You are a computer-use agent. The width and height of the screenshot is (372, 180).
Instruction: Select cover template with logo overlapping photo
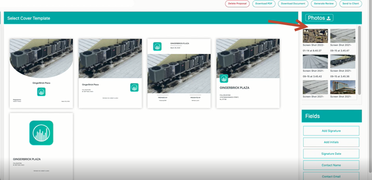point(248,73)
